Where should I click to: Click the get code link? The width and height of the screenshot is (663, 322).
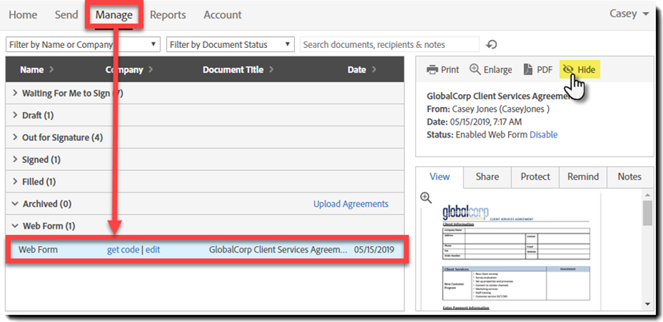pos(123,249)
